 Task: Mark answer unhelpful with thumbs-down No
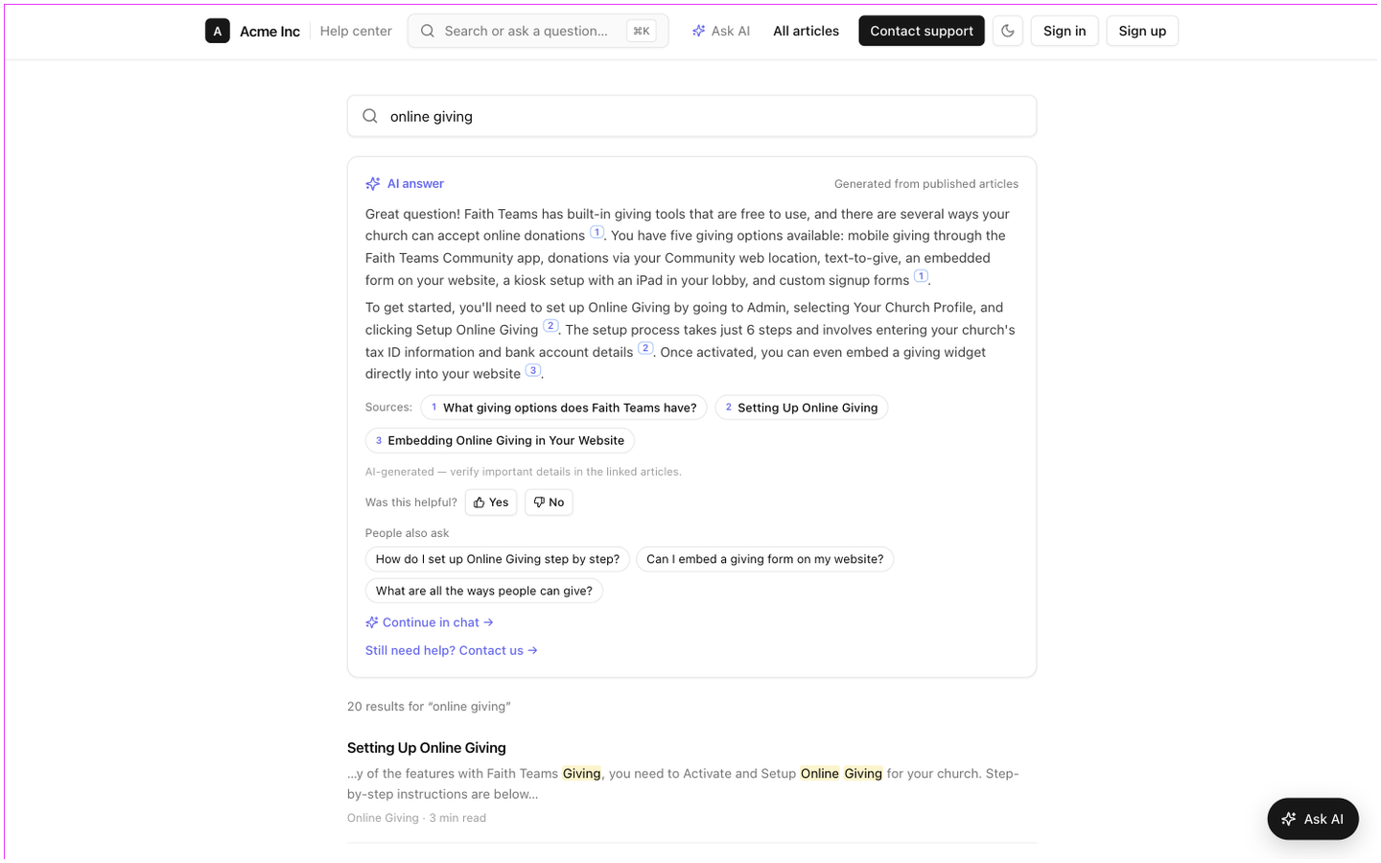[549, 502]
